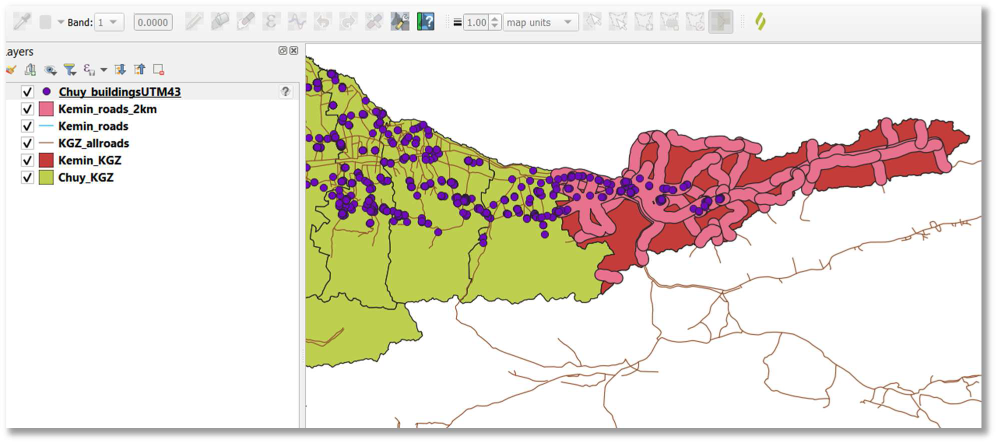Uncheck the Chuy_buildingsUTM43 layer visibility

point(27,92)
